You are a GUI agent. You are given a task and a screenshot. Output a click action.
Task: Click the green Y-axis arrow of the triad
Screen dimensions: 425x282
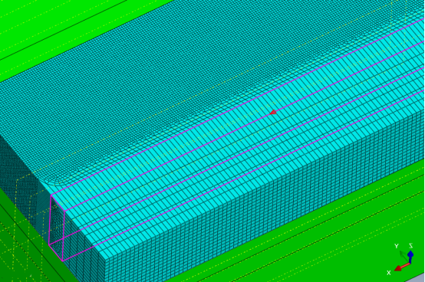[404, 256]
